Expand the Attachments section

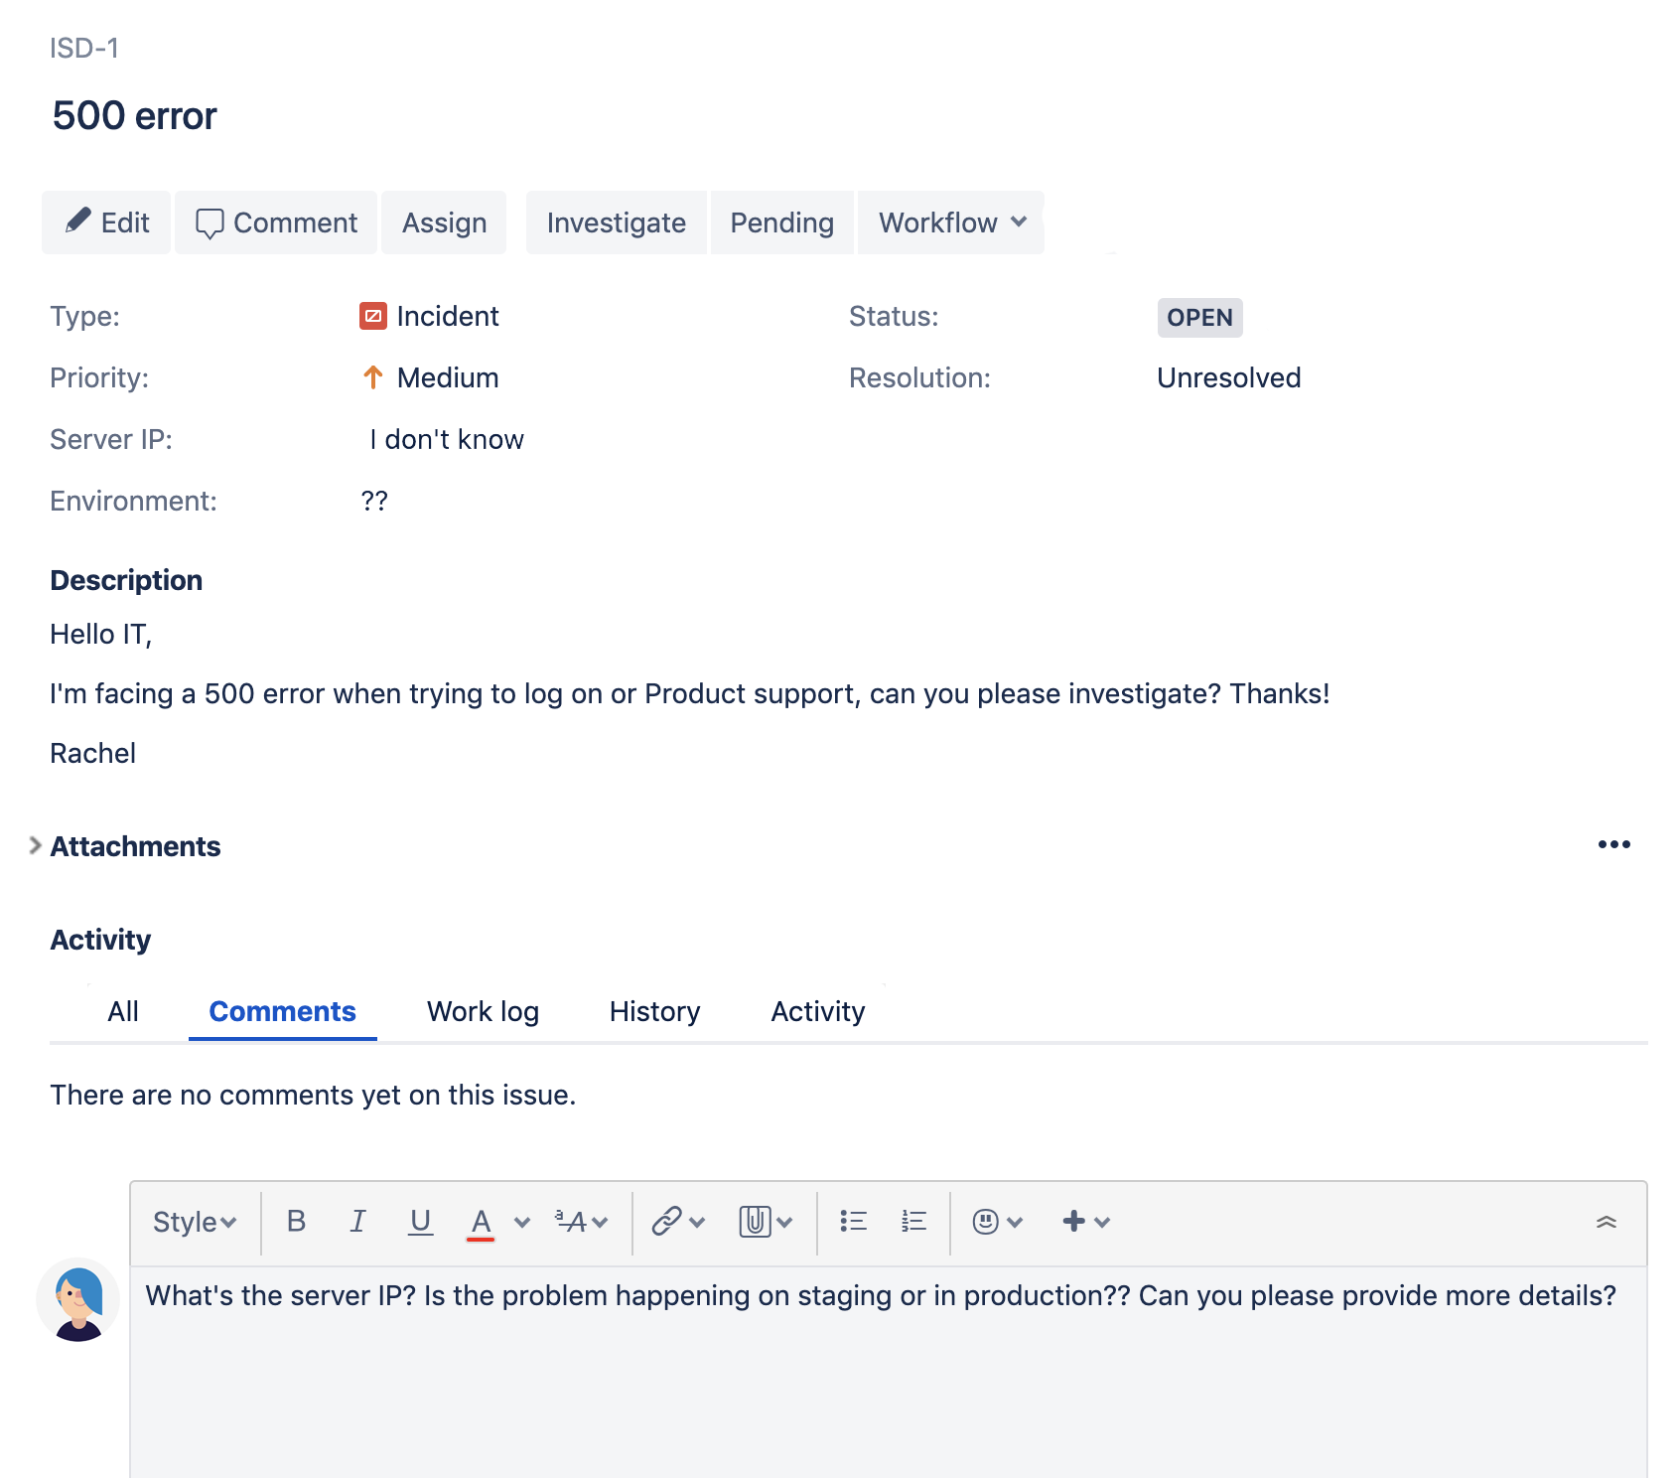35,845
